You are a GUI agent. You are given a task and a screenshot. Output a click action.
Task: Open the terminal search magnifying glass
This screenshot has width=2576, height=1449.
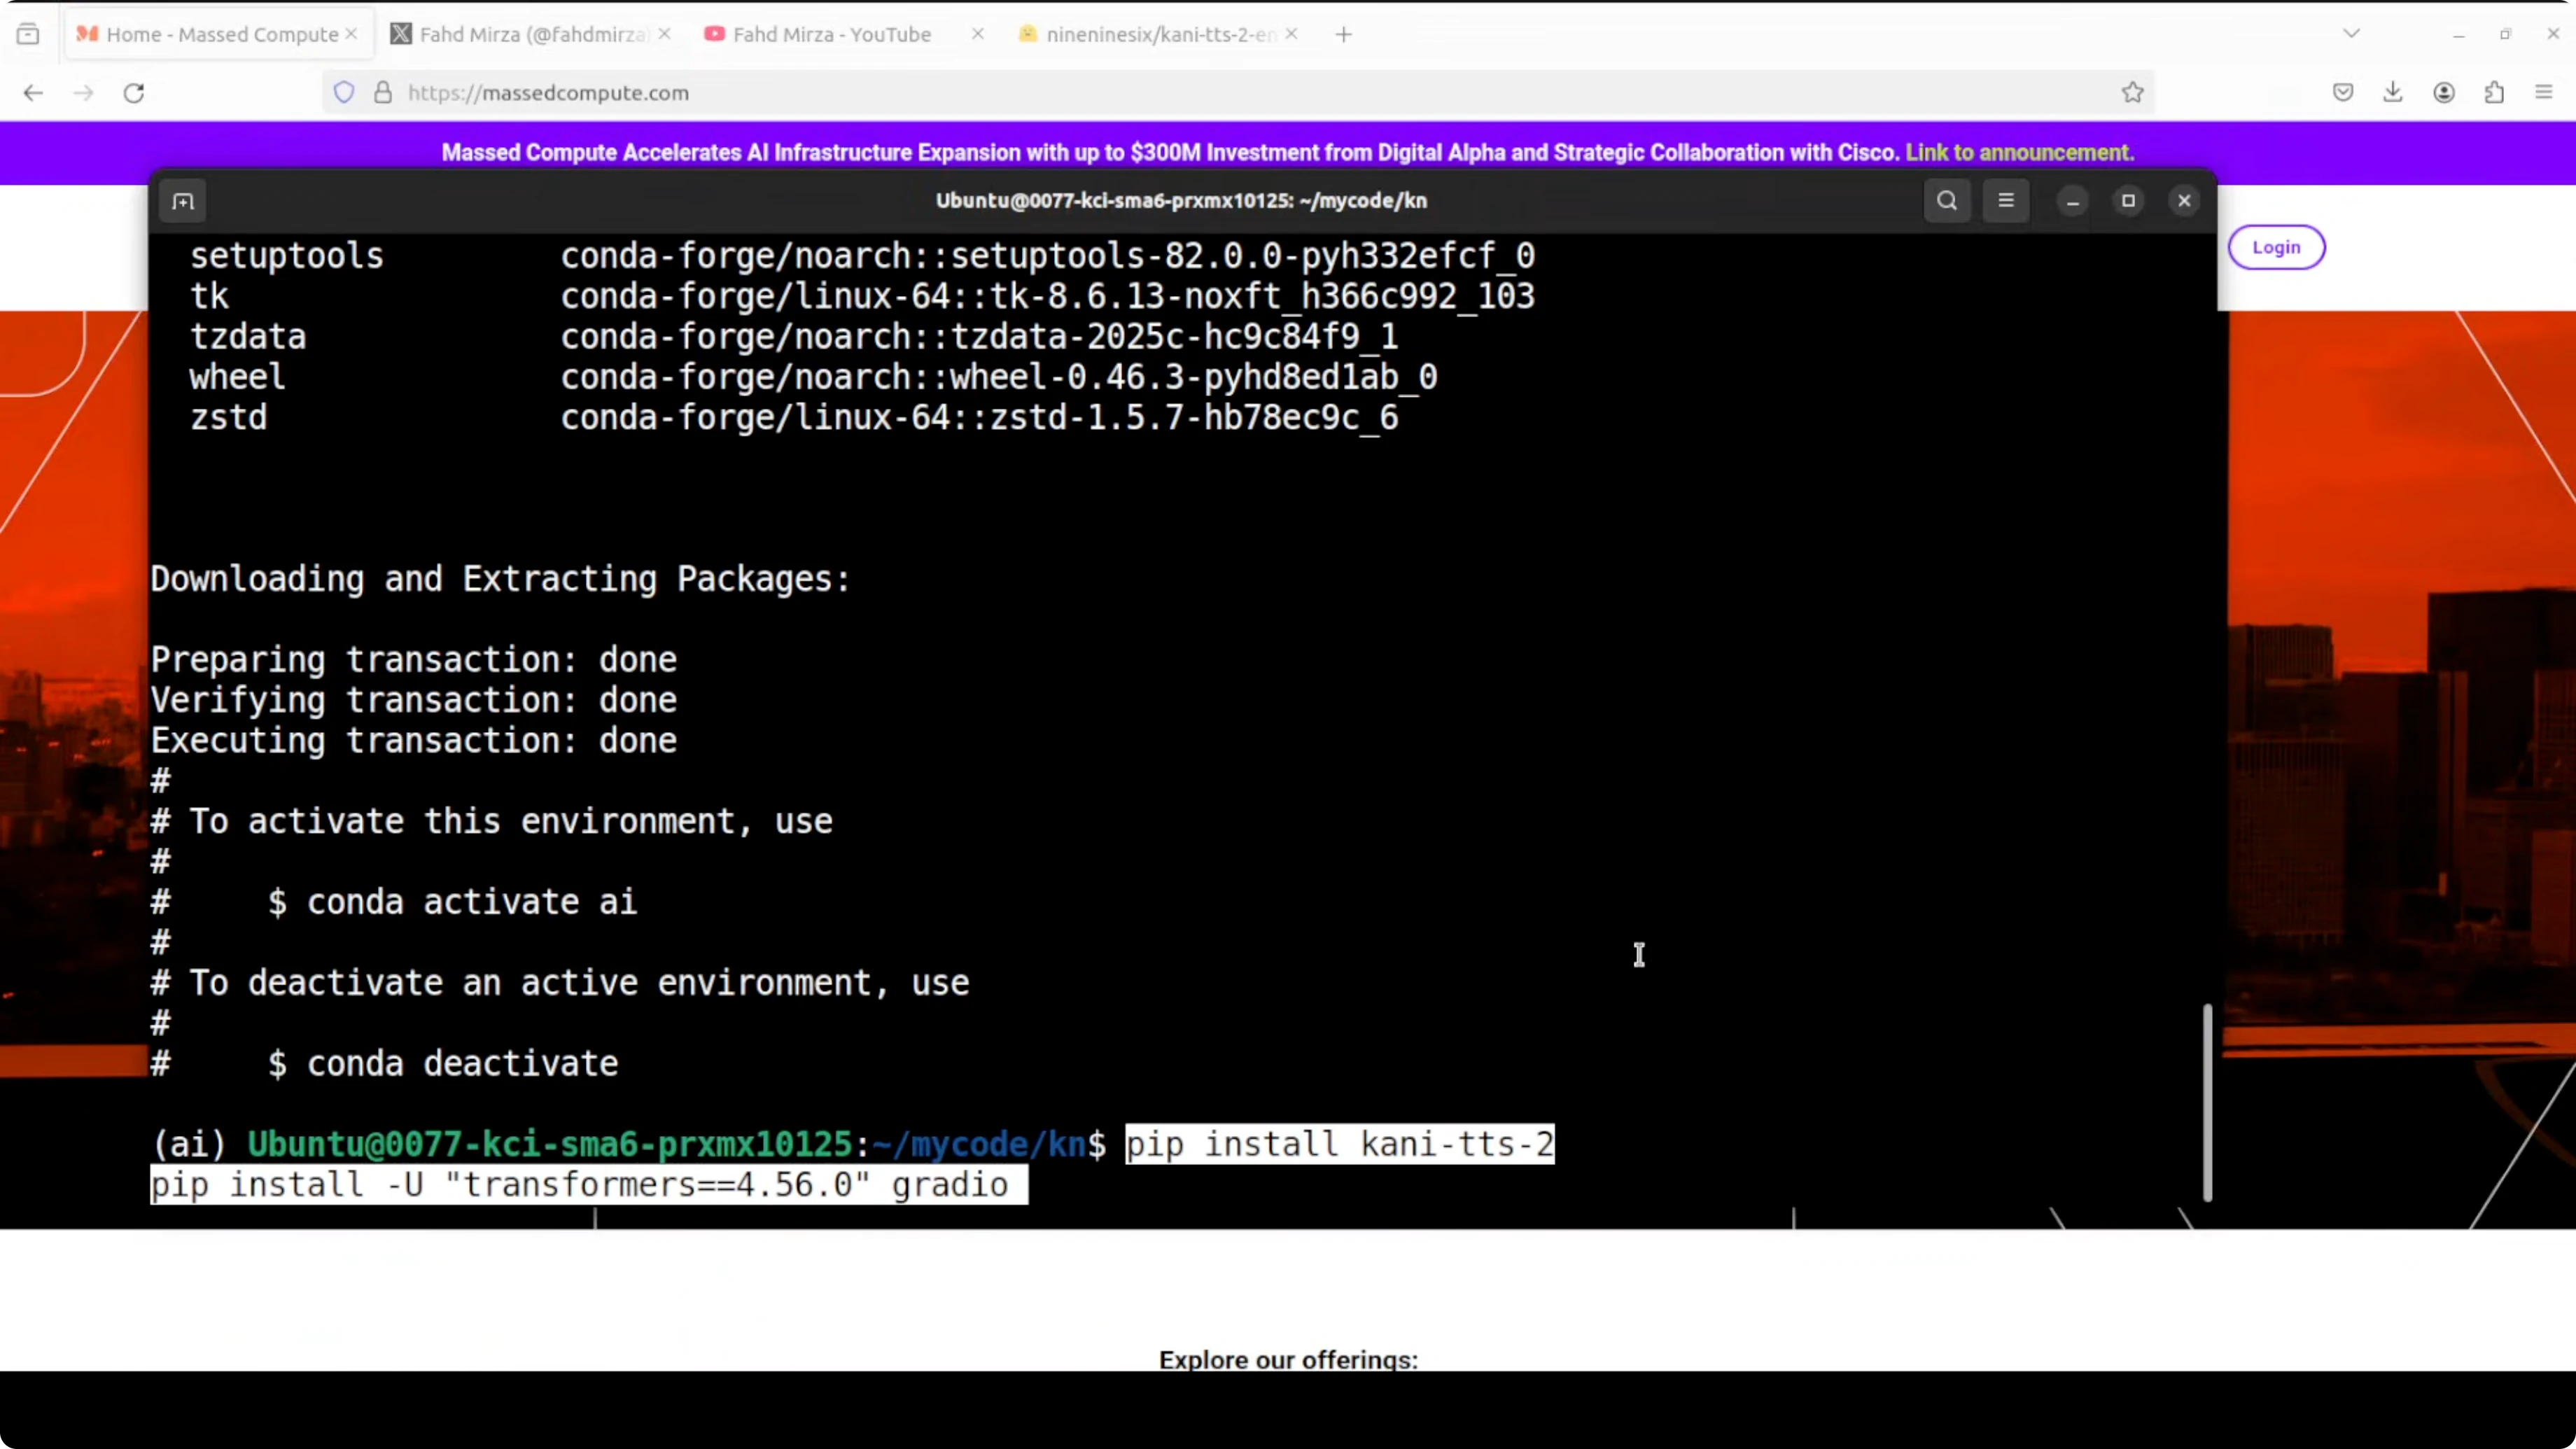point(1946,200)
